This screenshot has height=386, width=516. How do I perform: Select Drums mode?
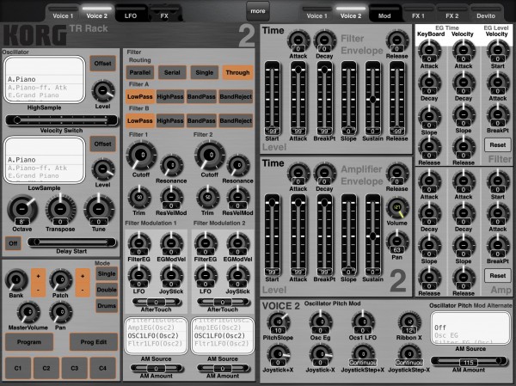click(x=107, y=306)
